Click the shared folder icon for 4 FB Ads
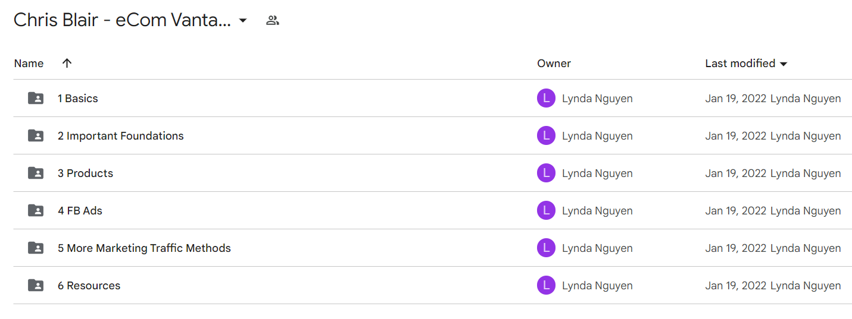The width and height of the screenshot is (852, 319). [36, 211]
